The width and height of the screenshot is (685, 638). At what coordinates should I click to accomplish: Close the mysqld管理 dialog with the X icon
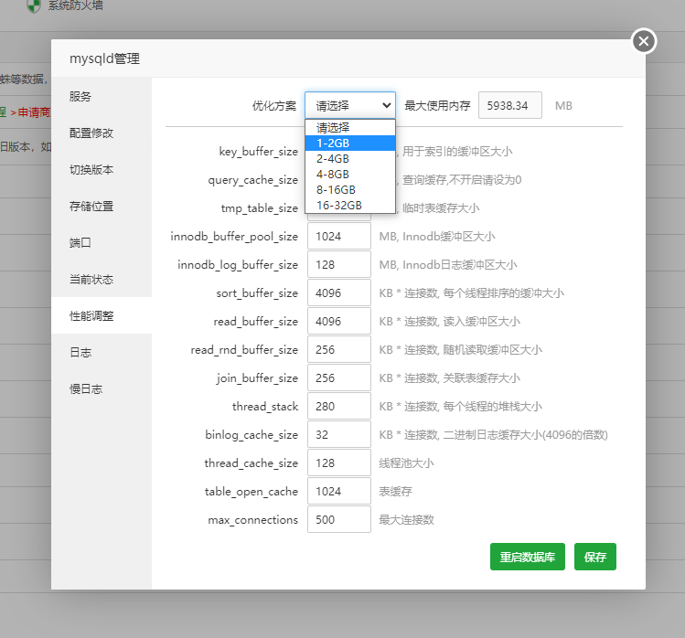click(x=644, y=41)
